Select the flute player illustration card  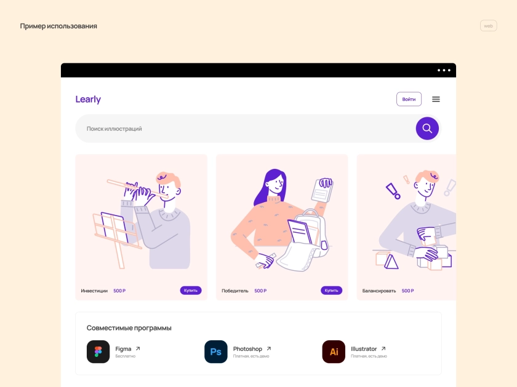[141, 227]
